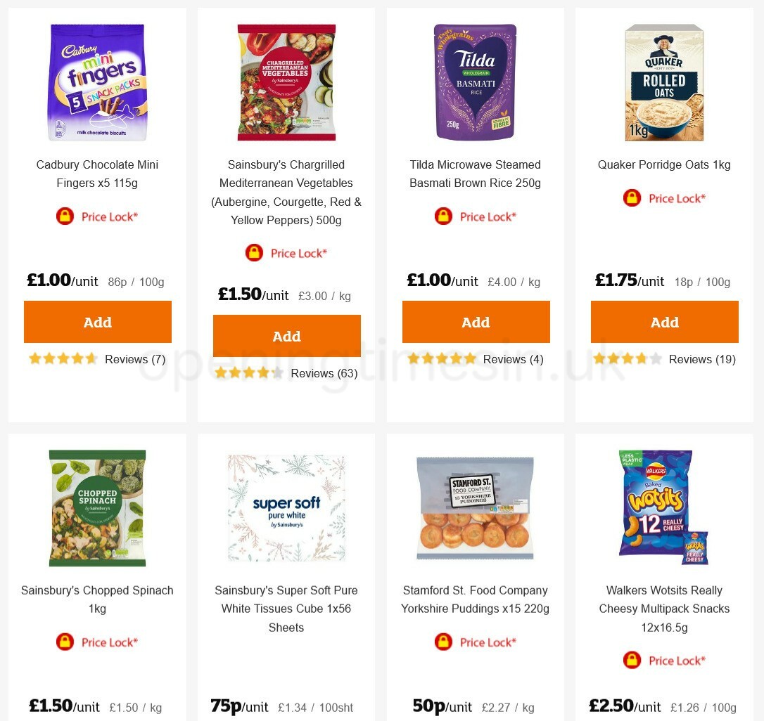Viewport: 764px width, 721px height.
Task: Add Tilda Basmati Brown Rice to basket
Action: tap(476, 322)
